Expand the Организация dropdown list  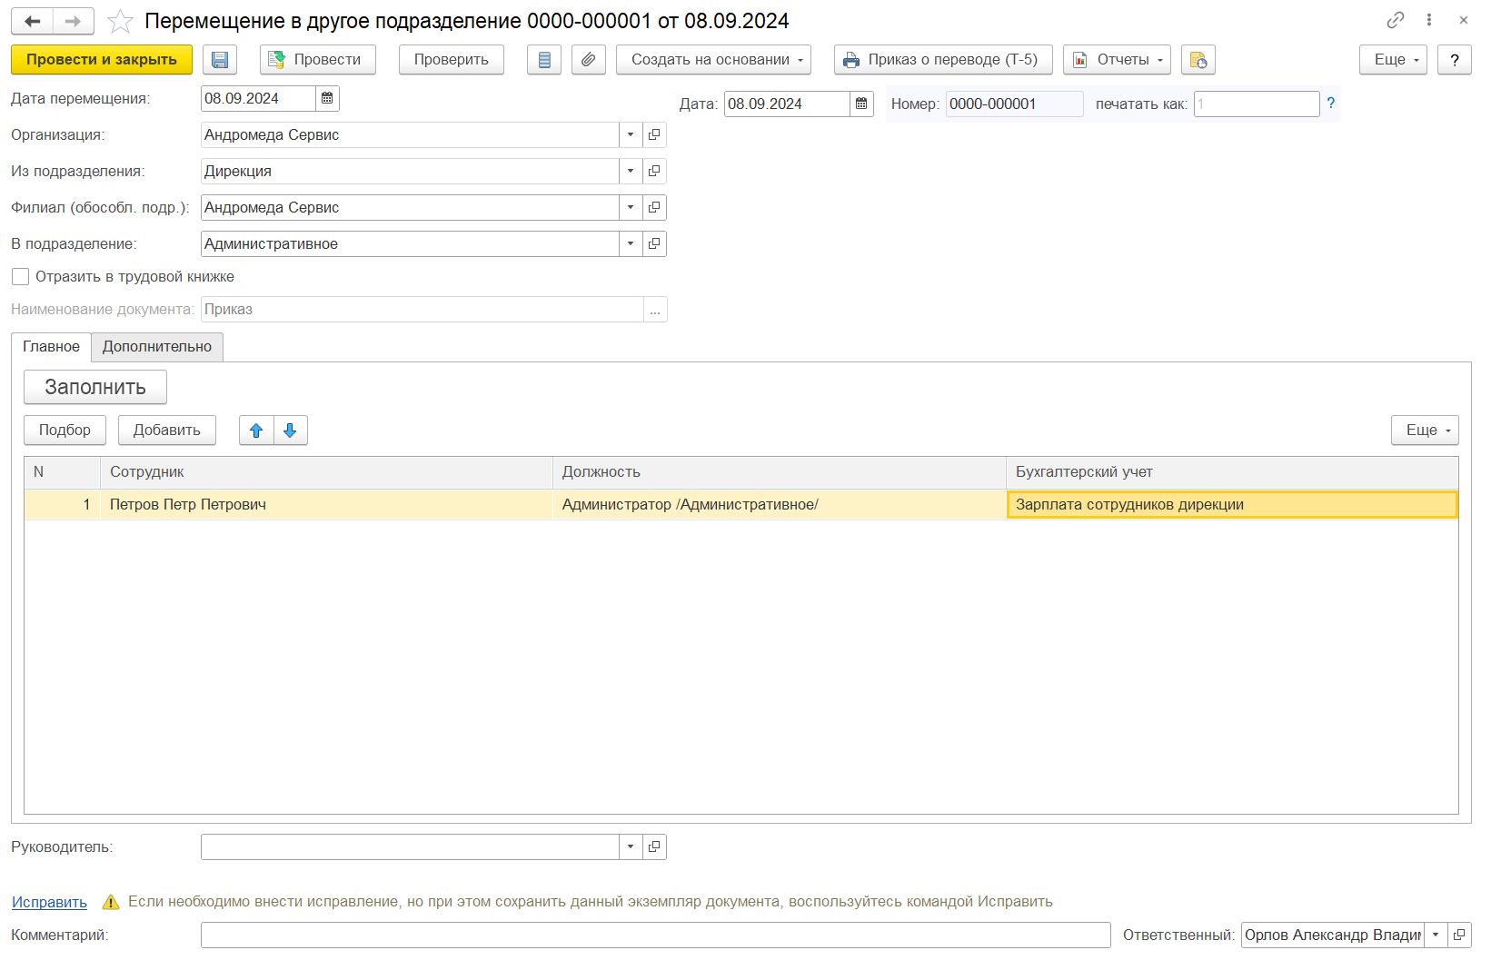point(631,134)
